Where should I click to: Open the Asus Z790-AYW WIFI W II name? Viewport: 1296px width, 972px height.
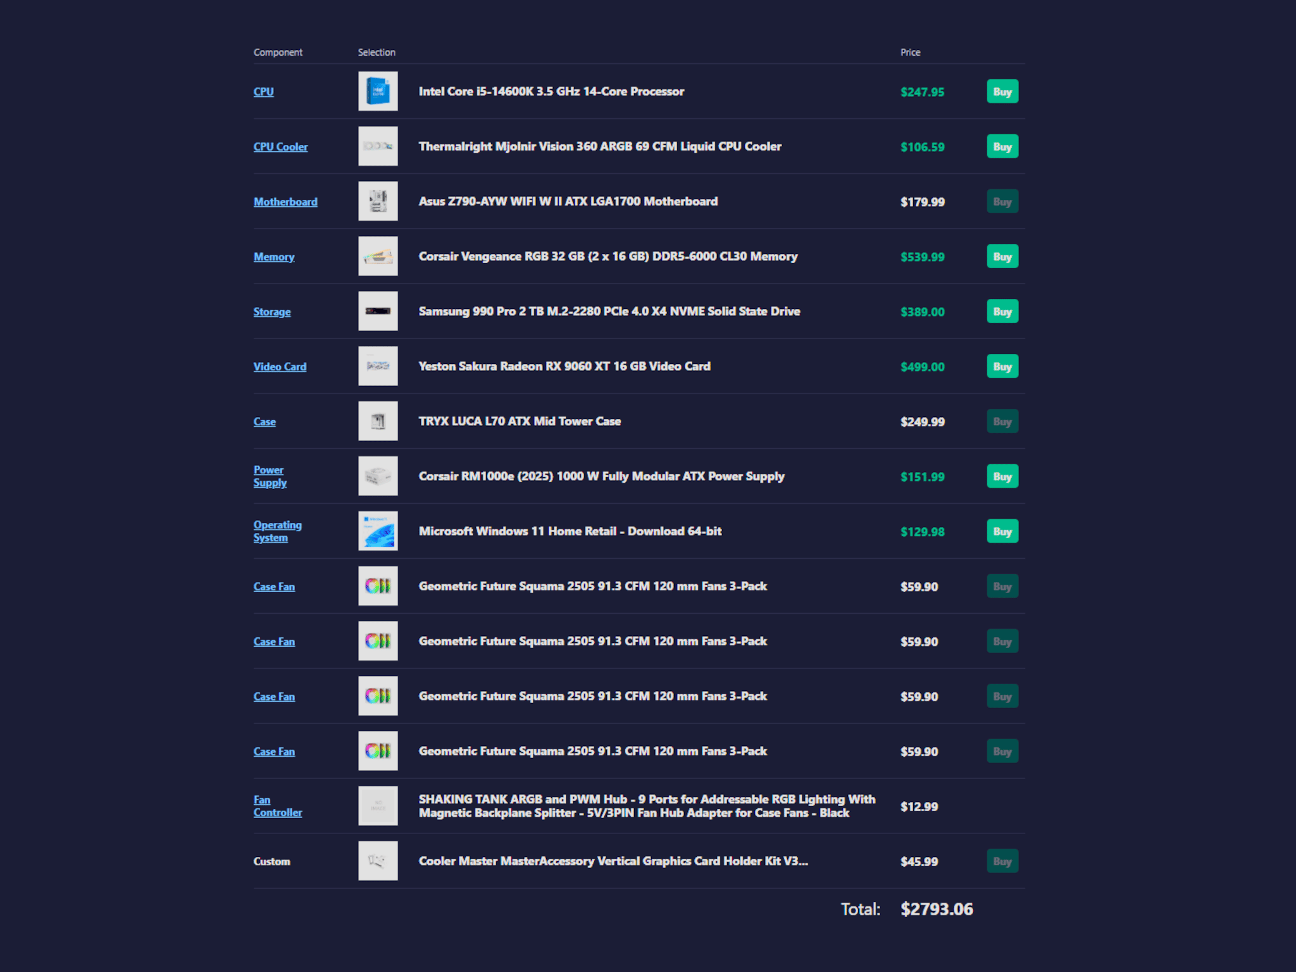[568, 202]
